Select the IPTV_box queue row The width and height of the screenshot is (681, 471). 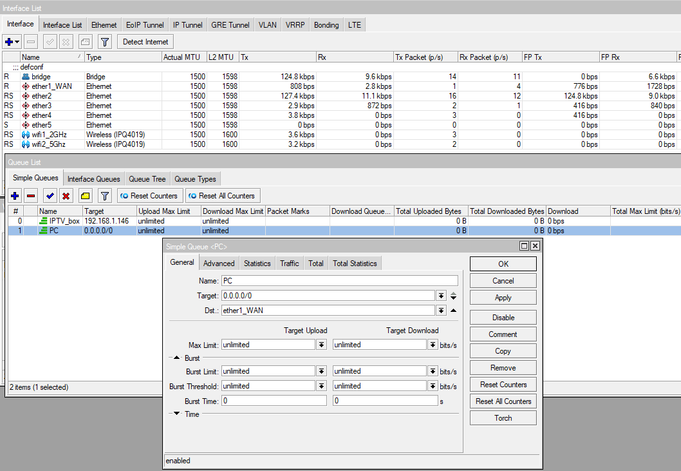coord(64,221)
